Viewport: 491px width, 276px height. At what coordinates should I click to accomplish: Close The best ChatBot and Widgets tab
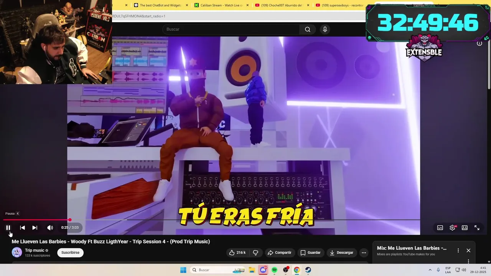pos(187,5)
